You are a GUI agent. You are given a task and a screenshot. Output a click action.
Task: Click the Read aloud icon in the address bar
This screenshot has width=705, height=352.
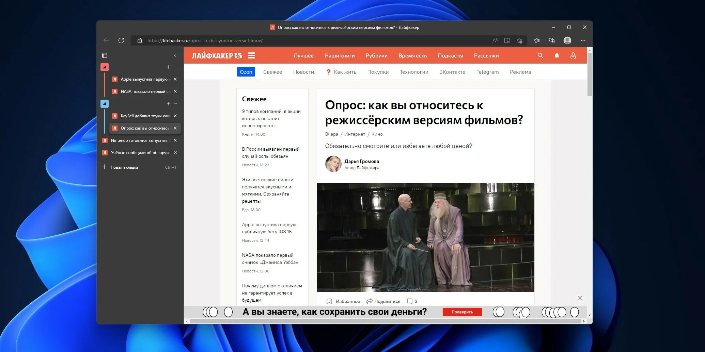tap(495, 40)
